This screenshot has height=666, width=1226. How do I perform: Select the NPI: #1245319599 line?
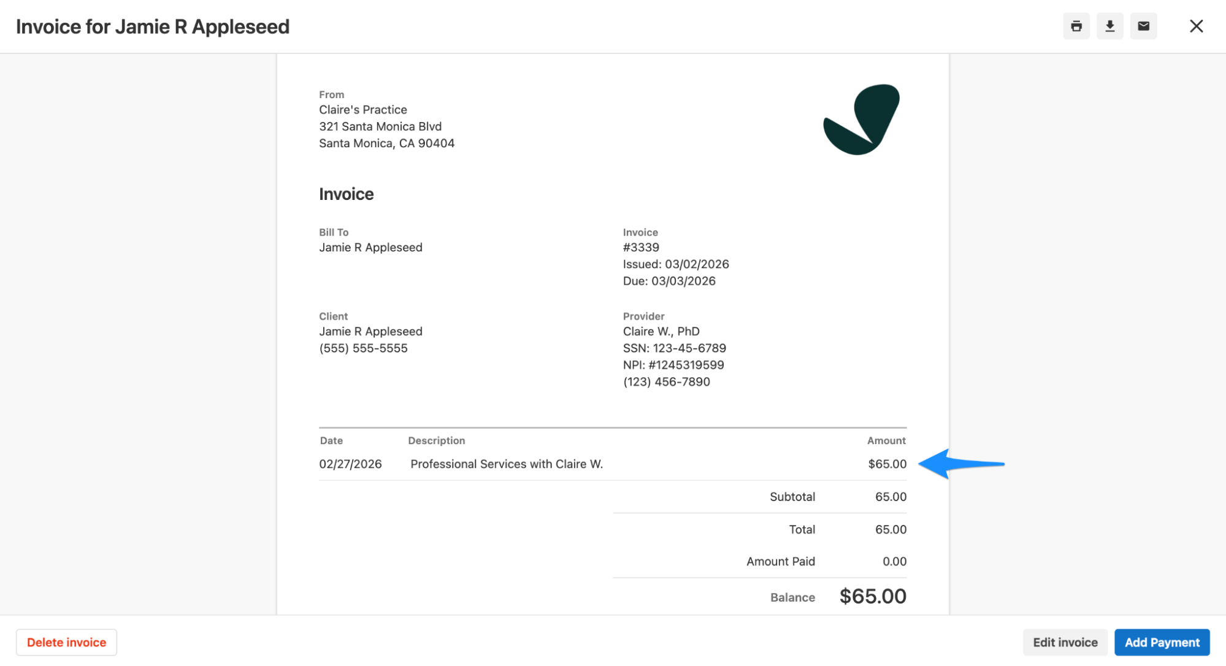(673, 365)
